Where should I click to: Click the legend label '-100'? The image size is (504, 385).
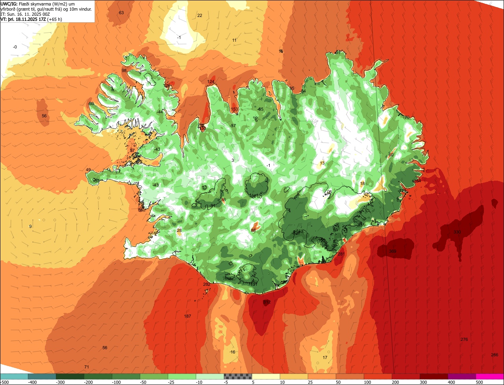coord(116,382)
